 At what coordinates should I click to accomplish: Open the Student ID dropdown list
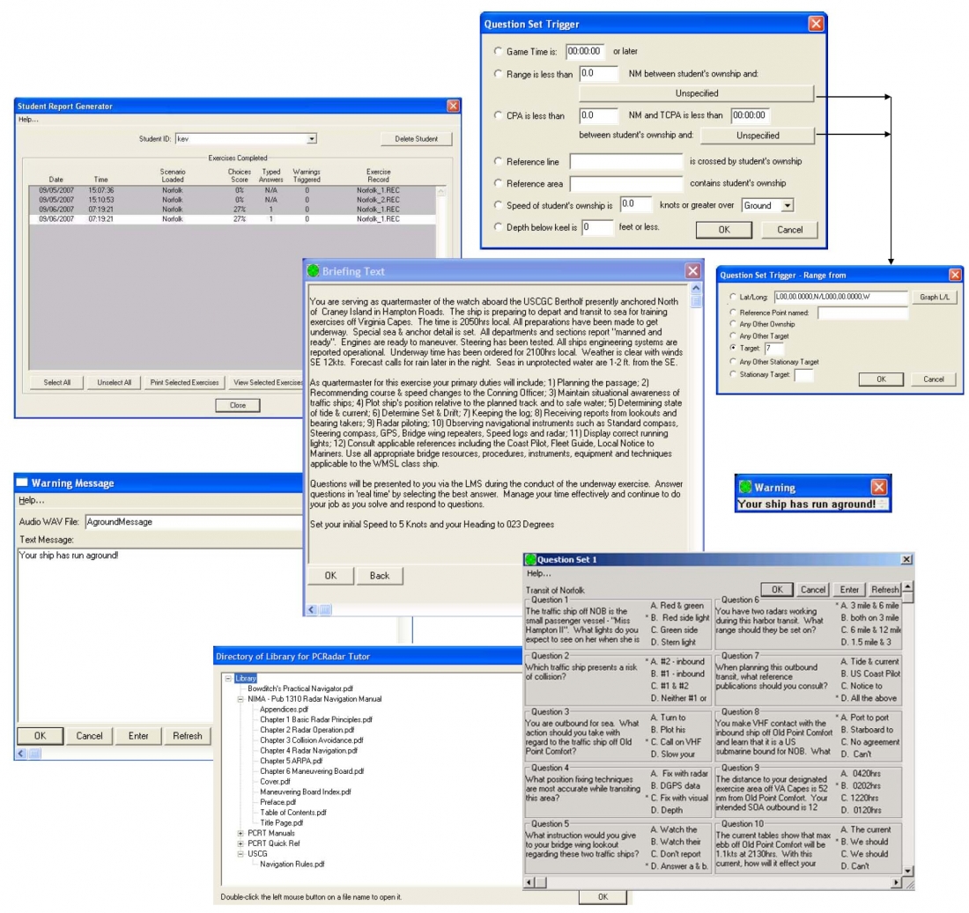click(311, 139)
